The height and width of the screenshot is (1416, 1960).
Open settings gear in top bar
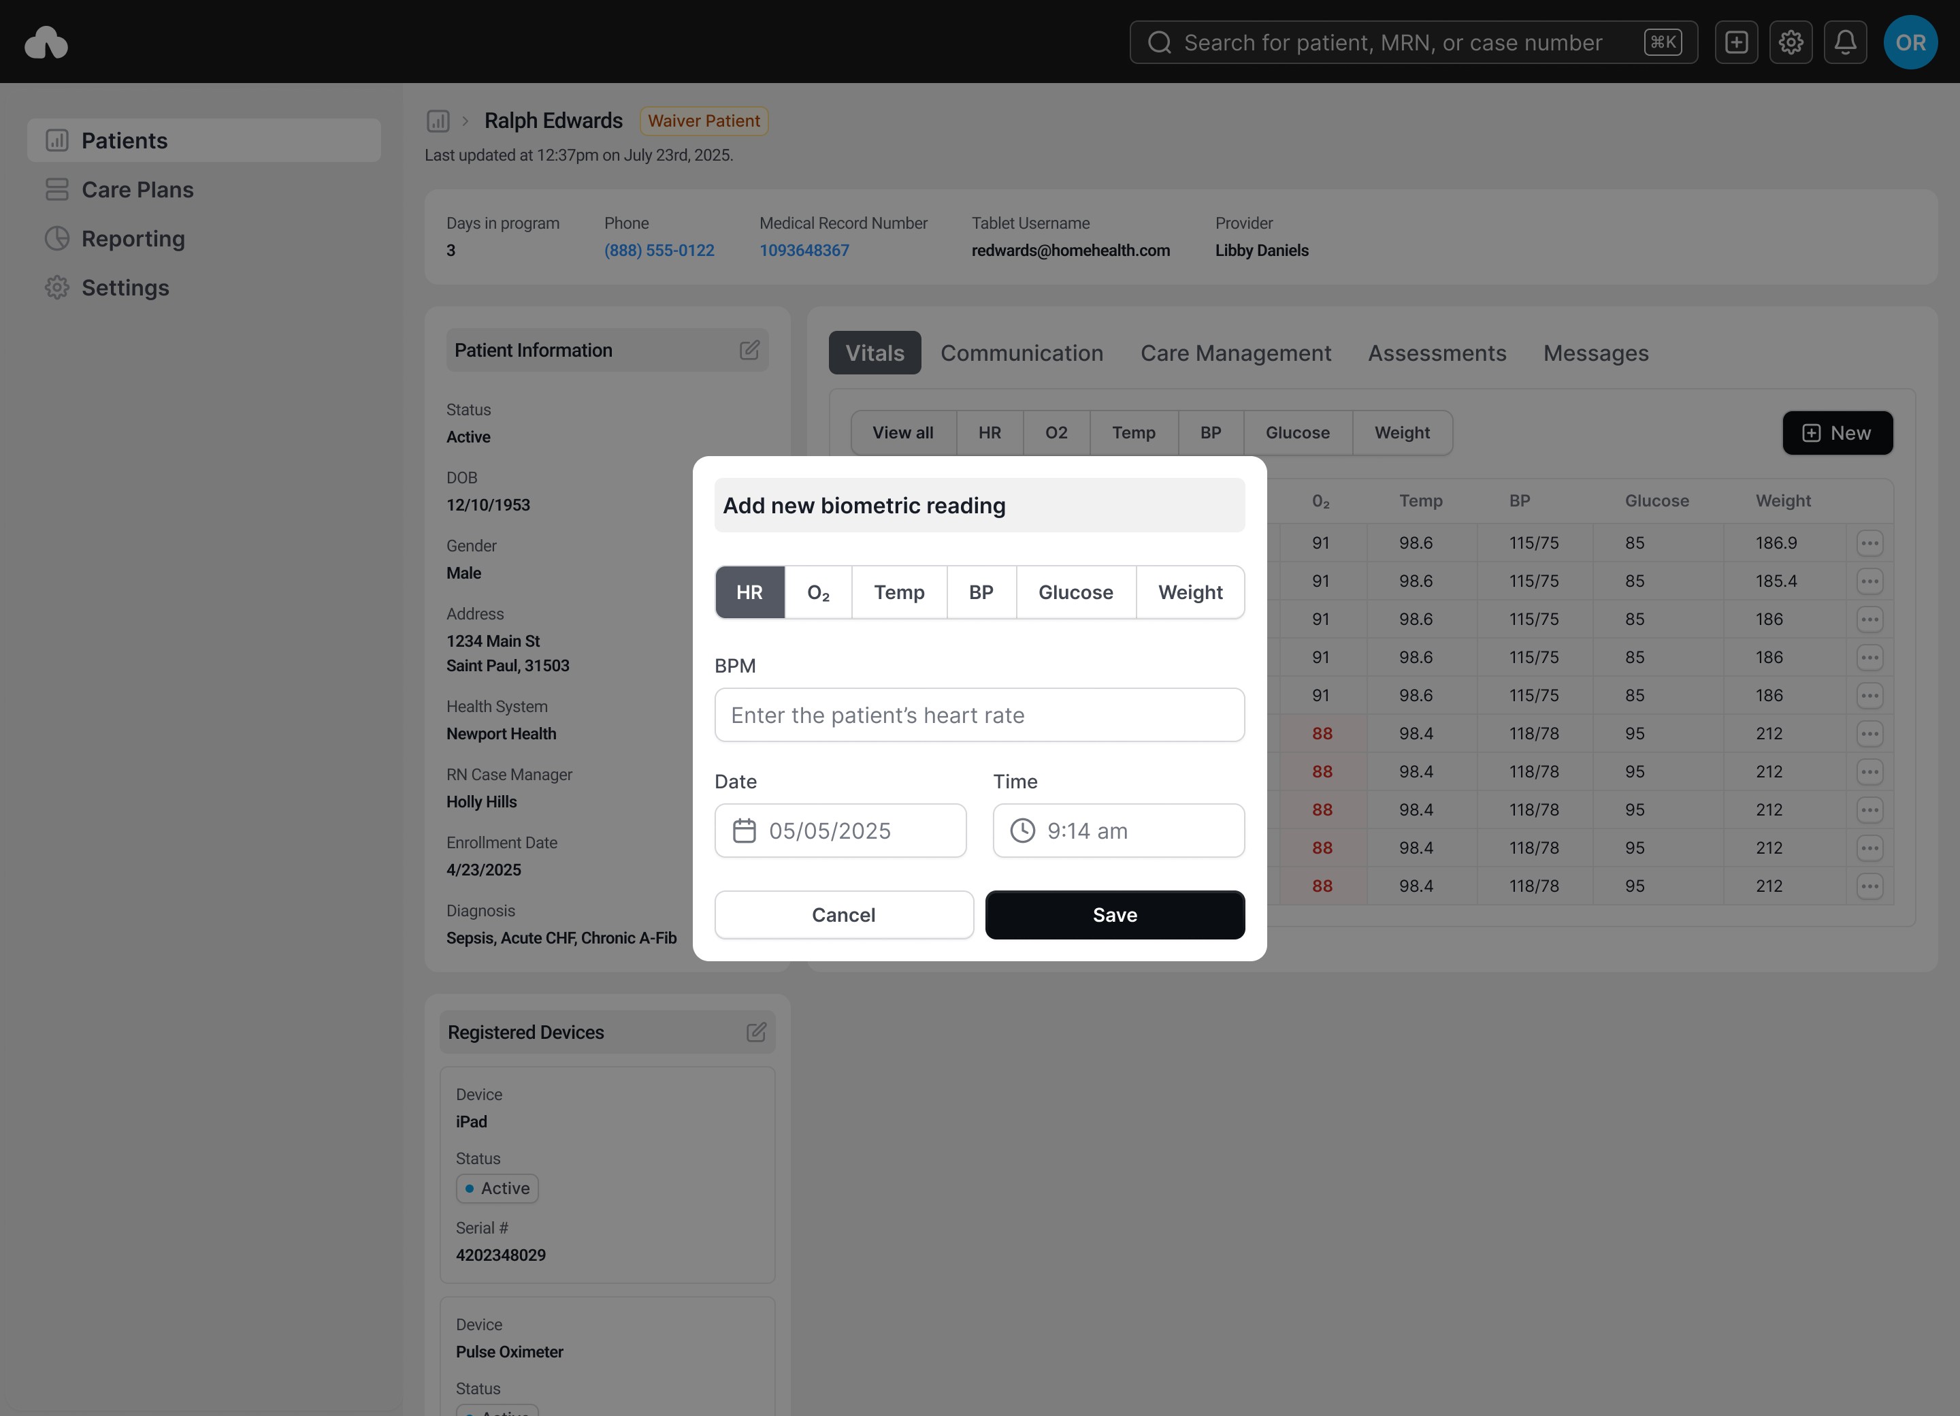(1791, 42)
